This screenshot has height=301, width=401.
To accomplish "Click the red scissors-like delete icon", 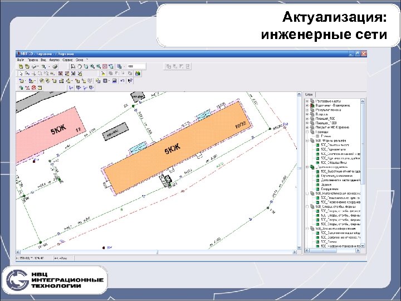I will pyautogui.click(x=27, y=88).
